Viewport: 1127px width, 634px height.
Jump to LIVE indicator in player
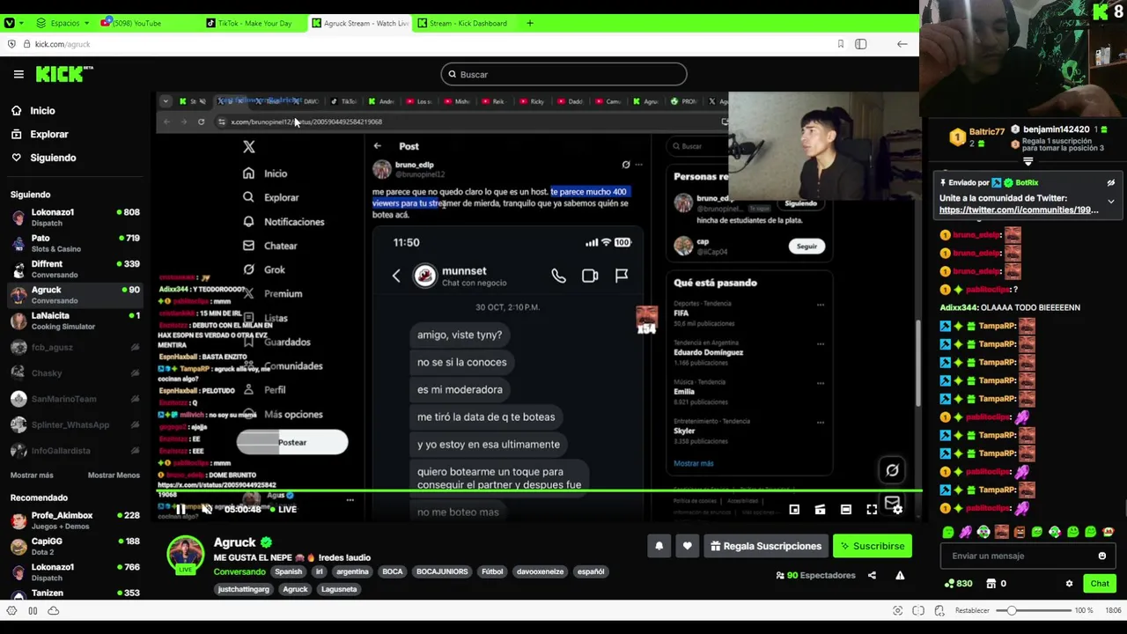(282, 509)
